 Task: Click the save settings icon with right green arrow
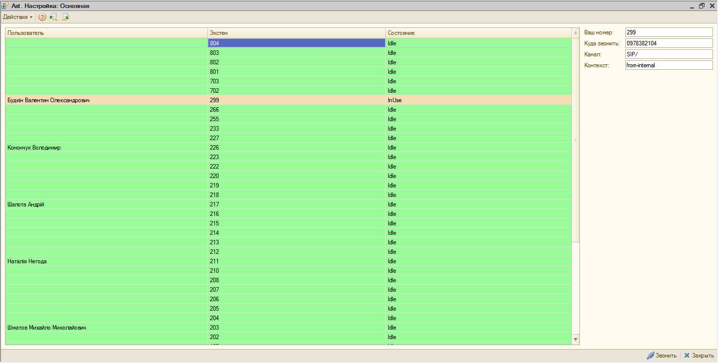(65, 17)
